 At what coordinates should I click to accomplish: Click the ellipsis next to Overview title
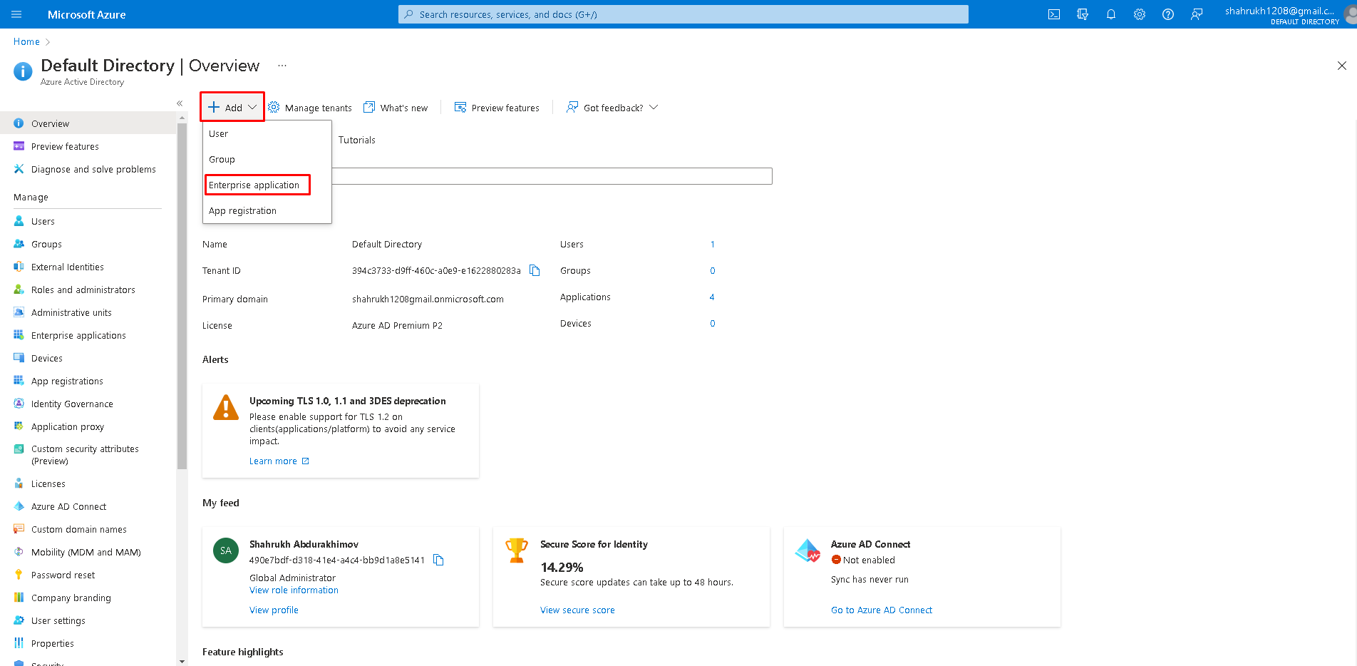click(x=282, y=66)
